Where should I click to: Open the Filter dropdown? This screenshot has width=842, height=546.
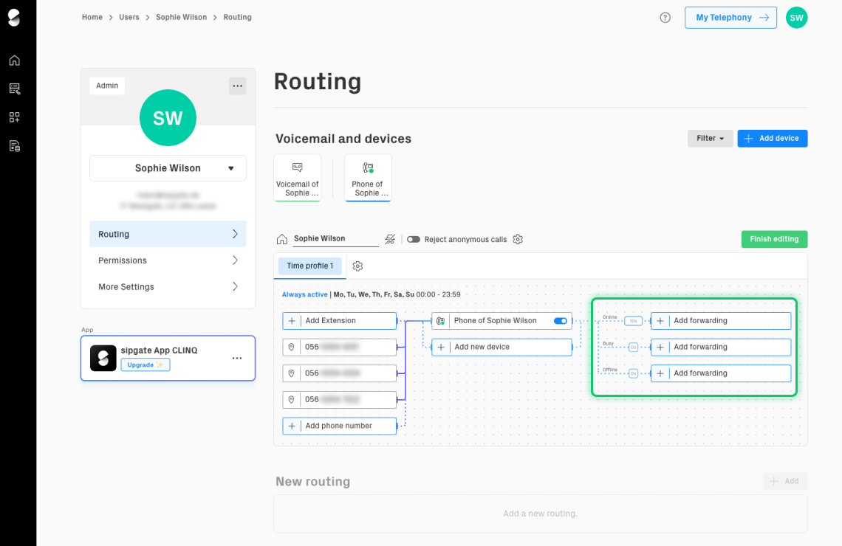click(710, 139)
